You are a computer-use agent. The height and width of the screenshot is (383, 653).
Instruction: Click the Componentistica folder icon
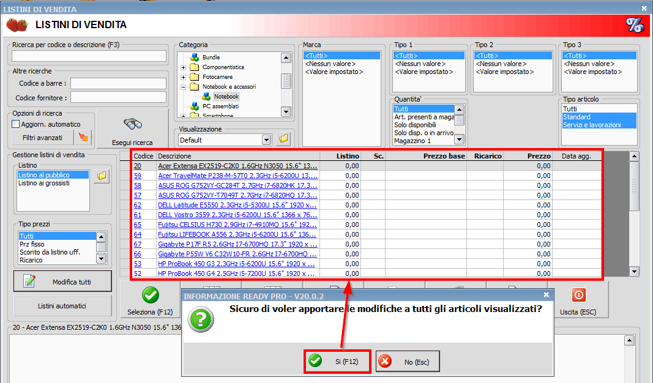pos(195,67)
